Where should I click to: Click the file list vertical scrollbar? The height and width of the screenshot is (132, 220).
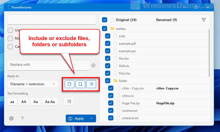click(x=209, y=53)
